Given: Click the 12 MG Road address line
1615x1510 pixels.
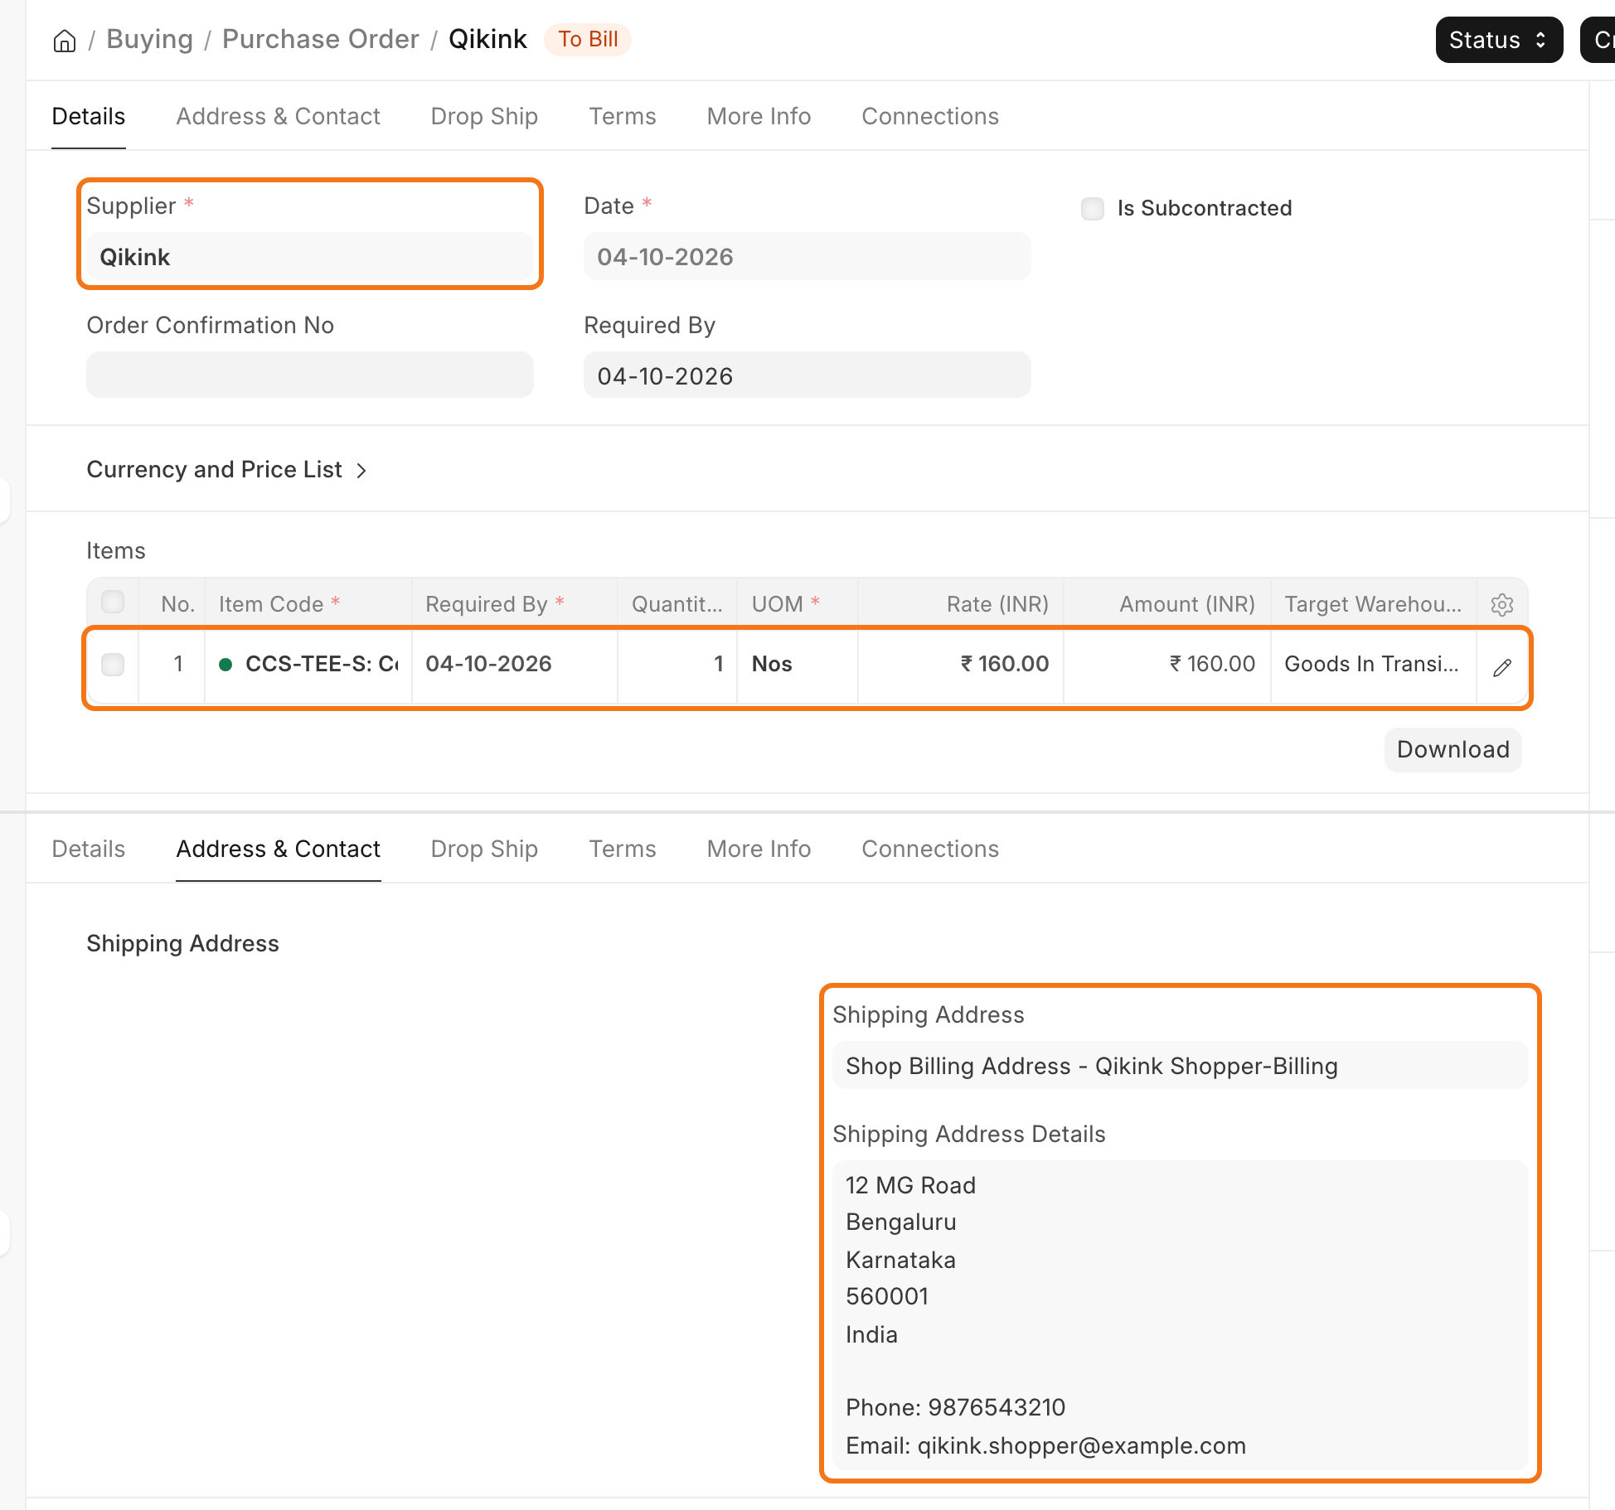Looking at the screenshot, I should pos(910,1185).
